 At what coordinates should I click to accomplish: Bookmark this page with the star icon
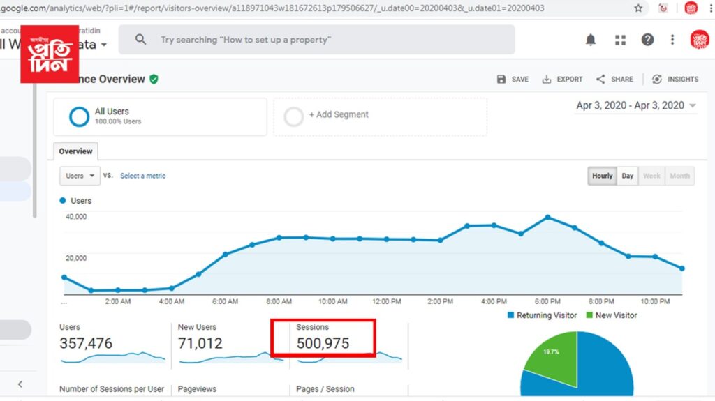638,8
